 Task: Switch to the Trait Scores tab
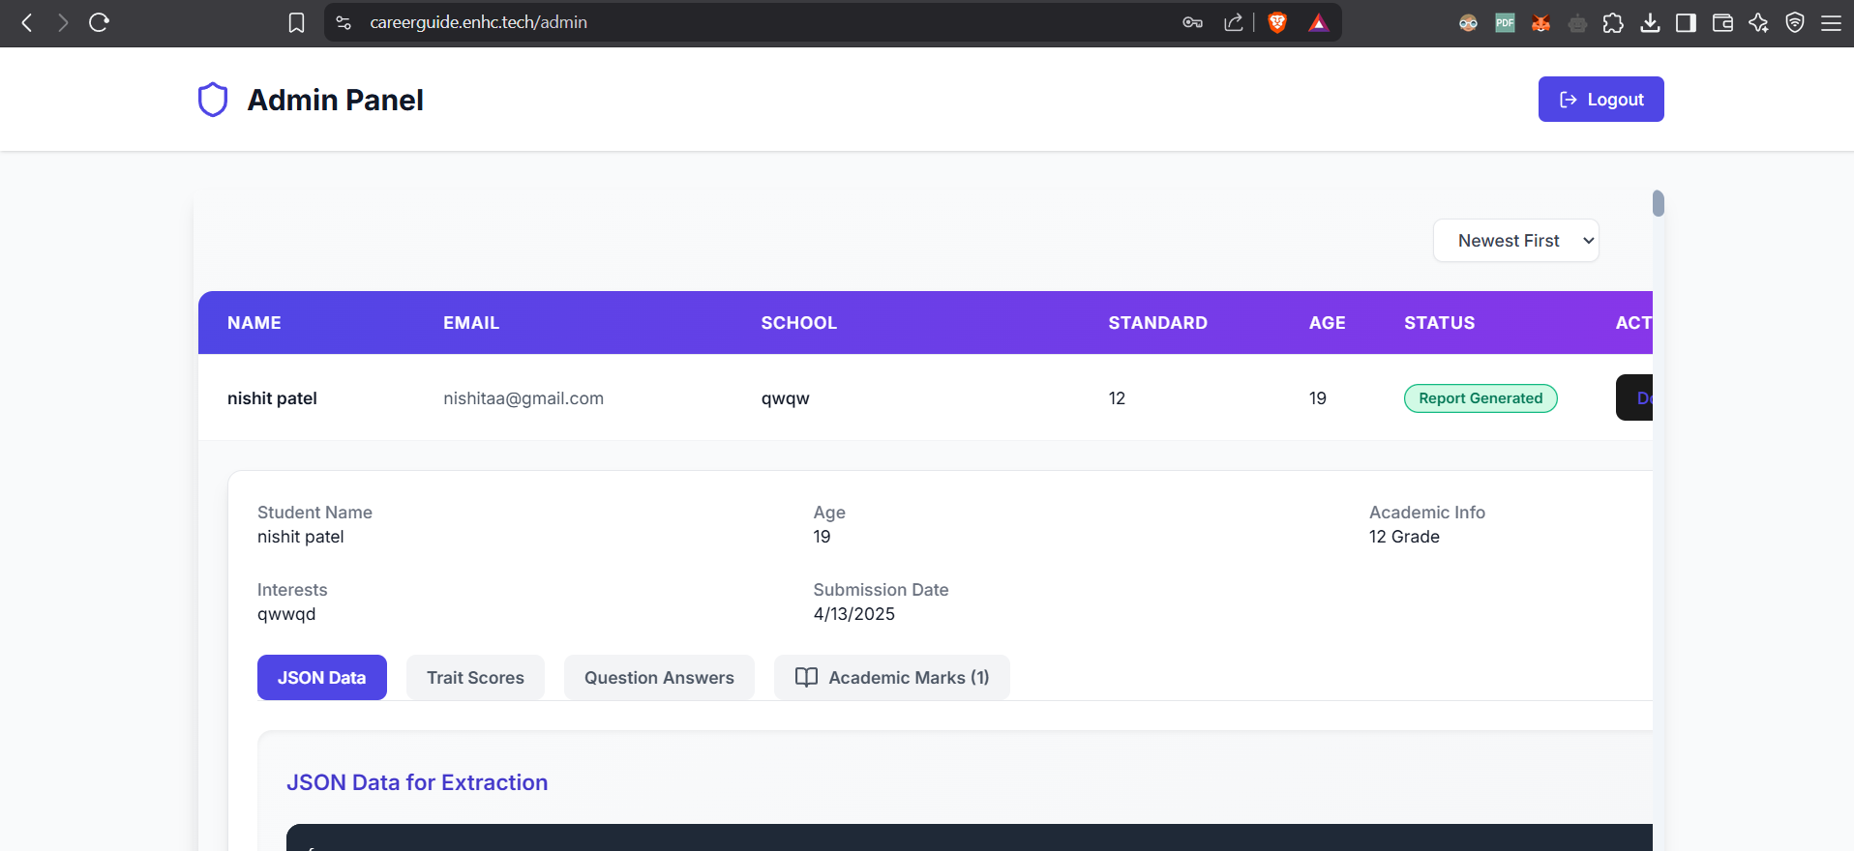[x=475, y=678]
